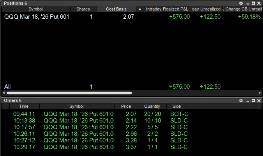
Task: Click left scroll arrow in Positions
Action: tap(4, 93)
